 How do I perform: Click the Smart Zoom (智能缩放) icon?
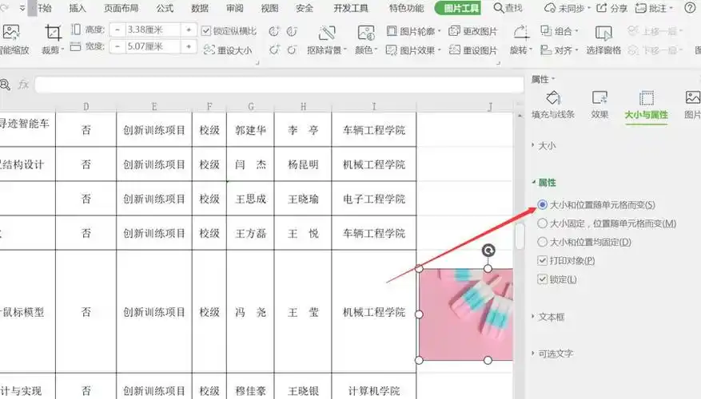10,33
